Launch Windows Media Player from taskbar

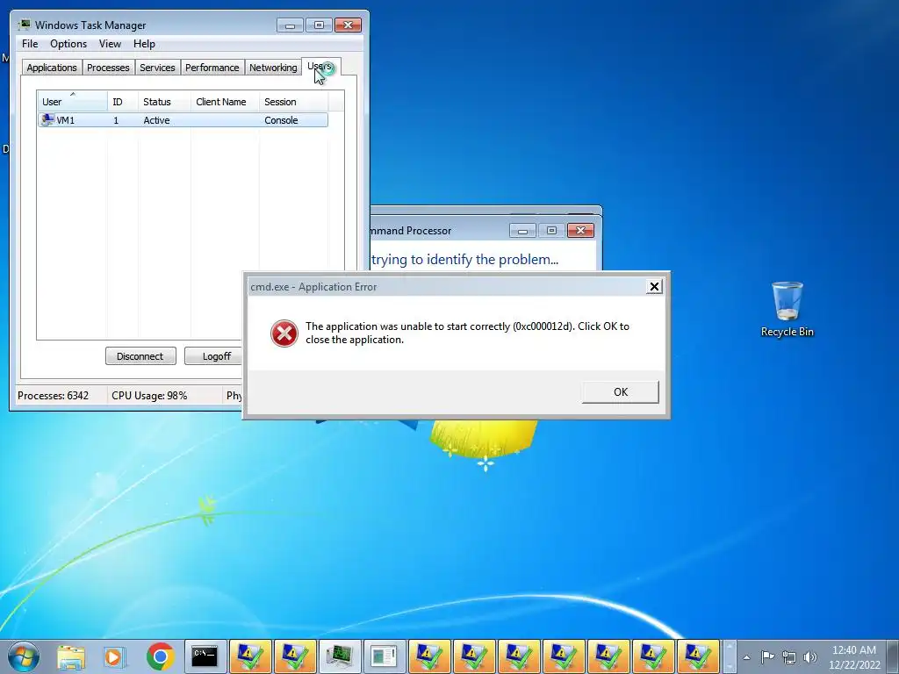[x=115, y=656]
